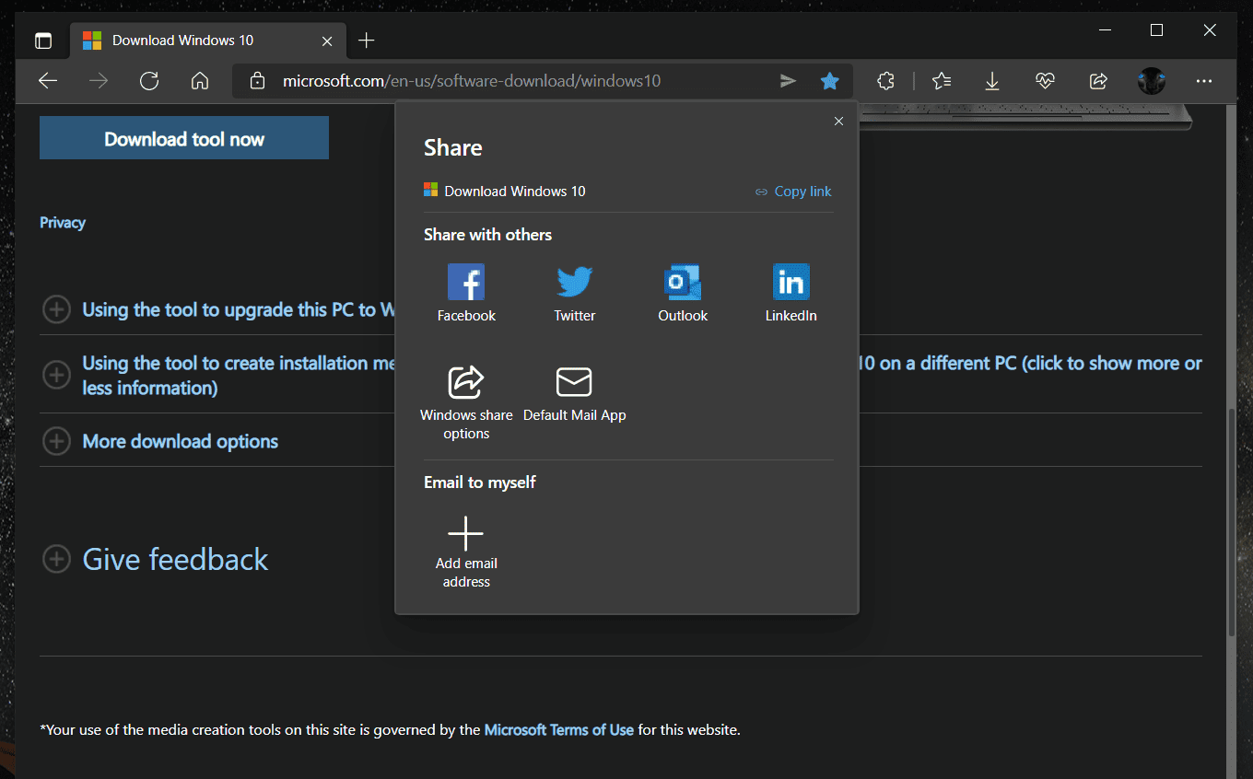The image size is (1253, 779).
Task: Click the send page arrow icon in address bar
Action: tap(788, 81)
